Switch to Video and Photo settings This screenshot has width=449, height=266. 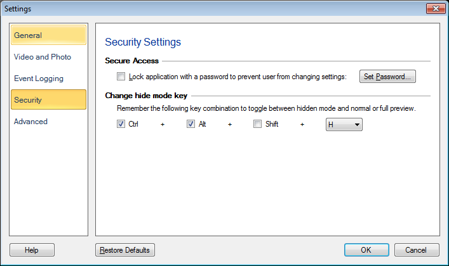coord(48,57)
